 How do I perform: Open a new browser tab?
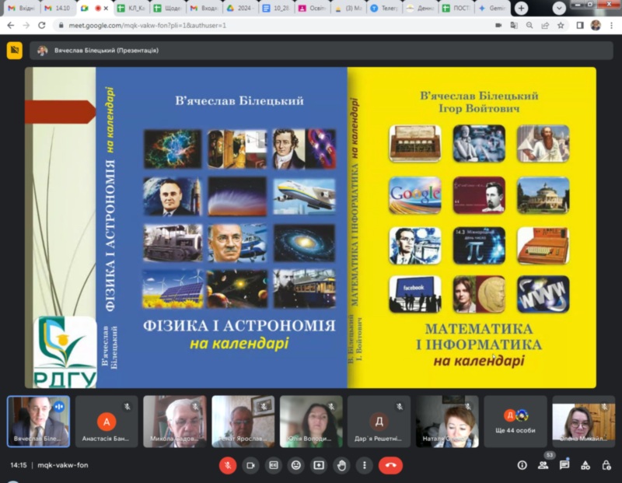pos(521,8)
